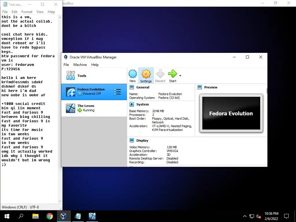The height and width of the screenshot is (222, 296).
Task: Click the Fedora Evolution preview thumbnail
Action: [x=231, y=113]
